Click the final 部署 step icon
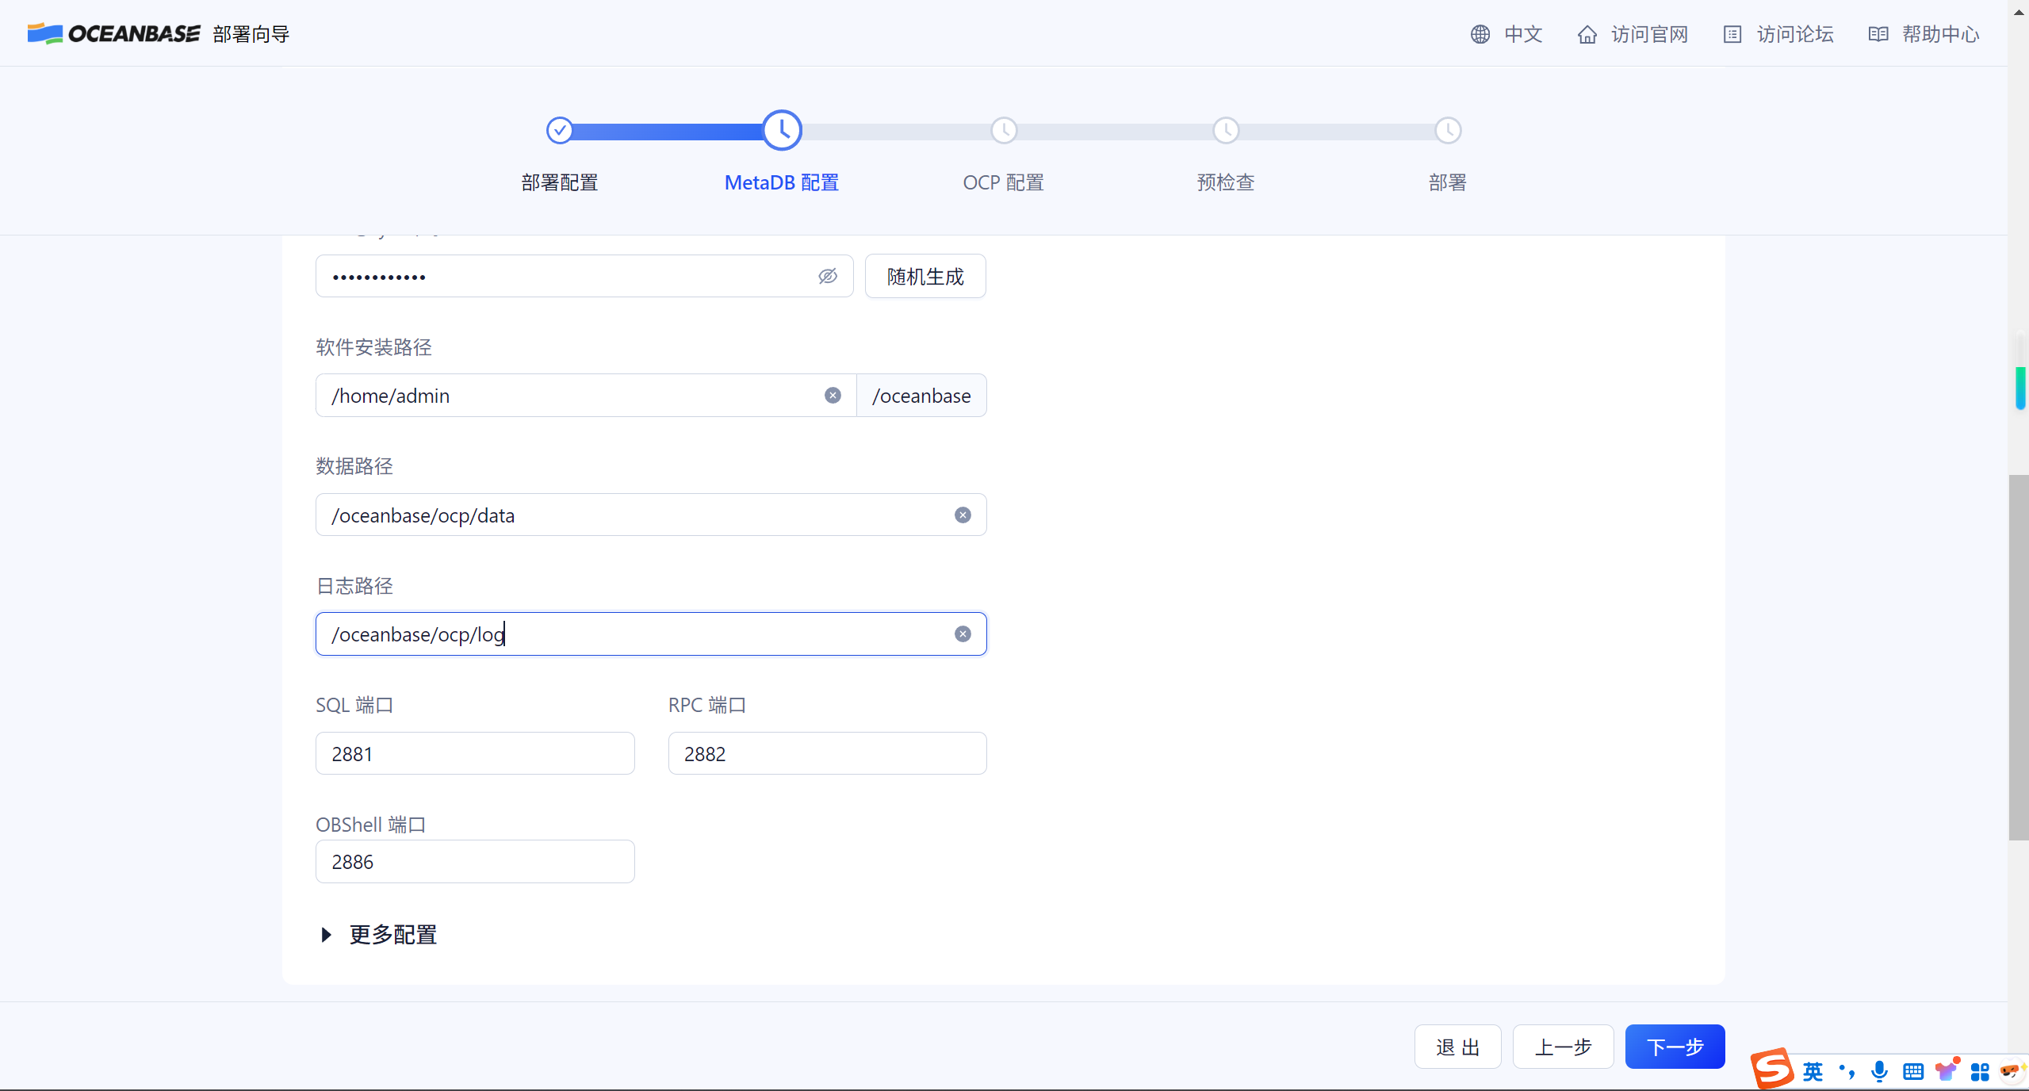2029x1091 pixels. tap(1448, 130)
